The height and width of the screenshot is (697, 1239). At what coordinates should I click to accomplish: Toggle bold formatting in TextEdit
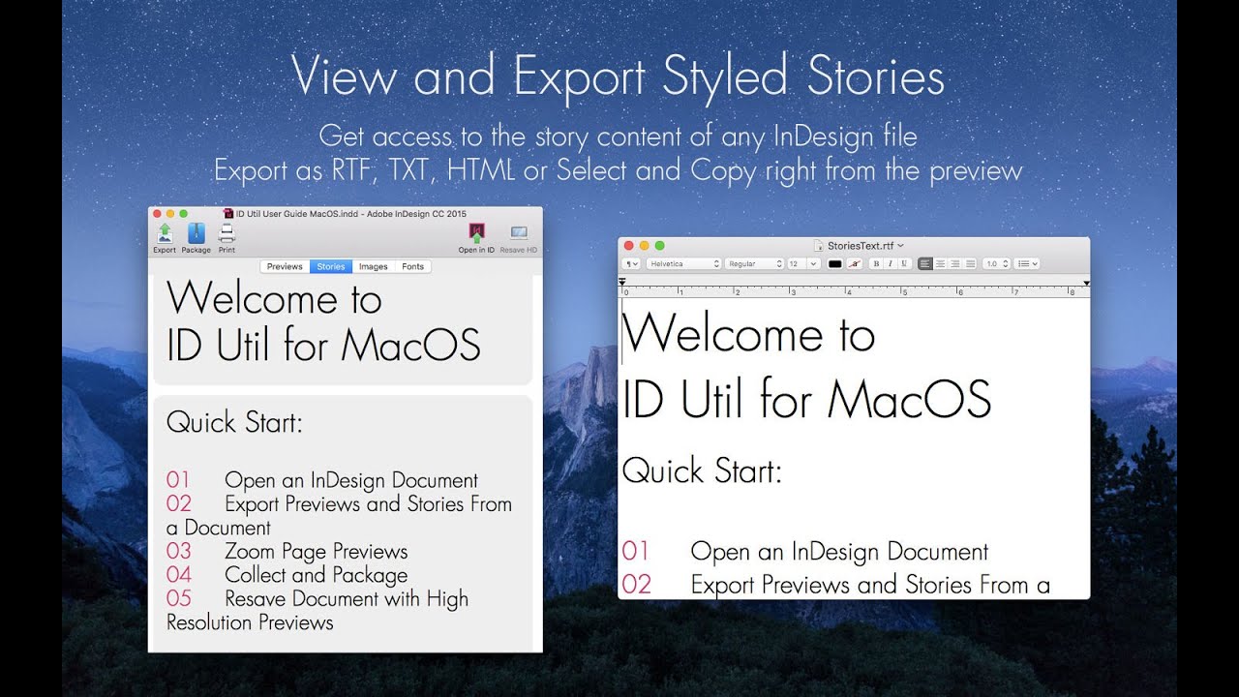876,263
